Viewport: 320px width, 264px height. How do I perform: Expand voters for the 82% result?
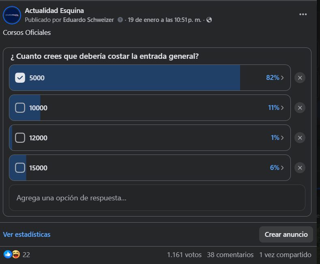coord(275,78)
